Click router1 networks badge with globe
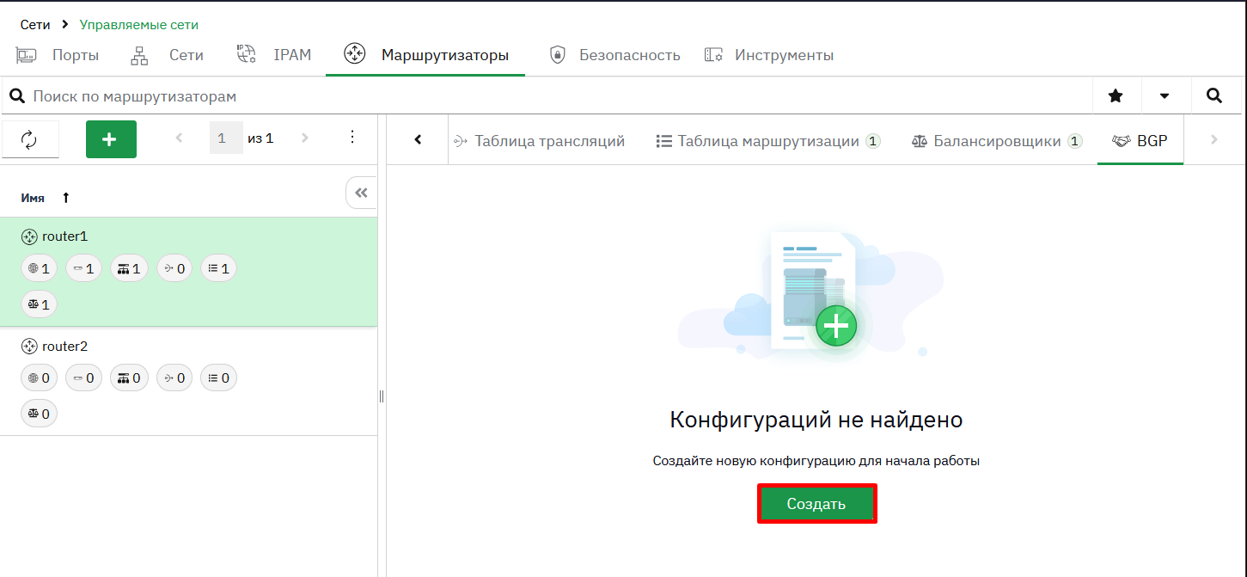 [39, 268]
